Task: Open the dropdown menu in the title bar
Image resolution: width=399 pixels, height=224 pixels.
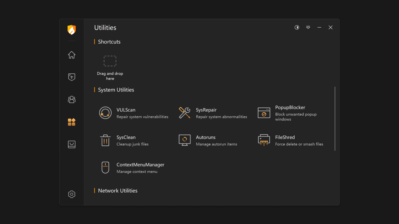Action: (x=308, y=27)
